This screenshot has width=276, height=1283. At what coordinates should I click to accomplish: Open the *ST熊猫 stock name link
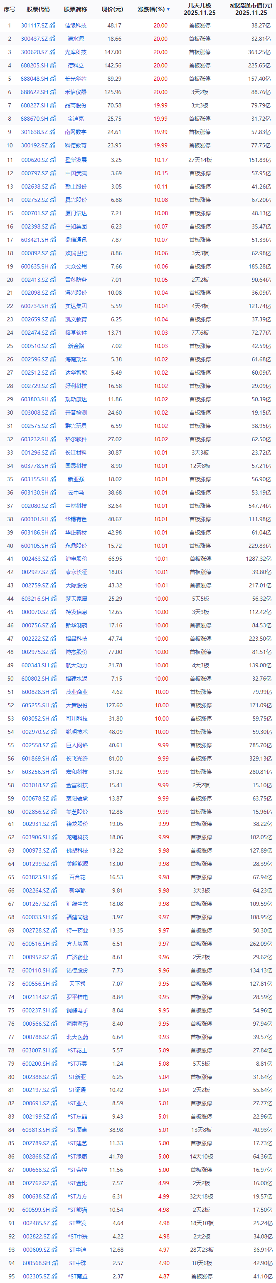pyautogui.click(x=76, y=1210)
